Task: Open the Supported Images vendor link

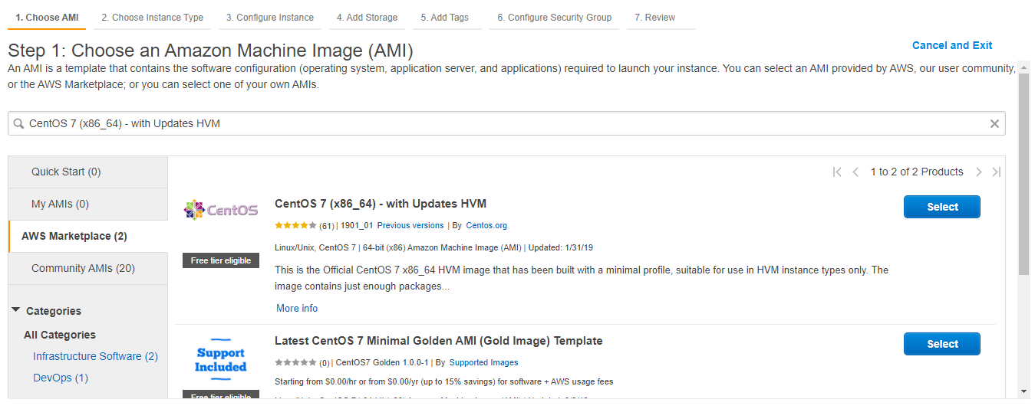Action: click(483, 362)
